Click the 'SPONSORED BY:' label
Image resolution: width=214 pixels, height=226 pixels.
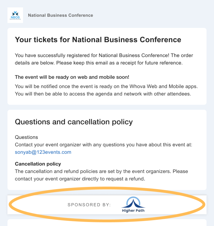point(89,205)
